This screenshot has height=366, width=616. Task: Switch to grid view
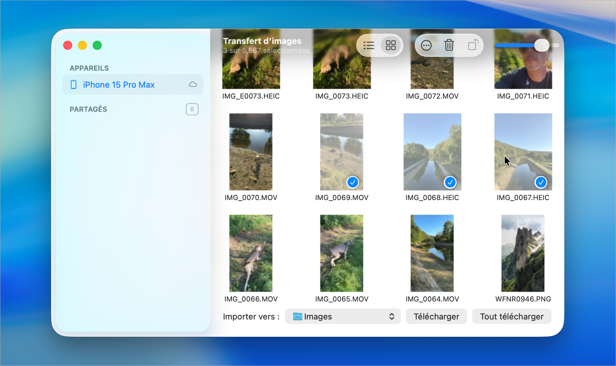(390, 45)
